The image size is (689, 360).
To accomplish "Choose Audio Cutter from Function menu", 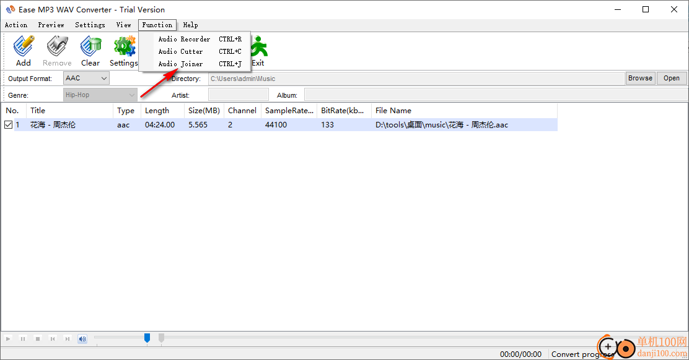I will coord(195,51).
